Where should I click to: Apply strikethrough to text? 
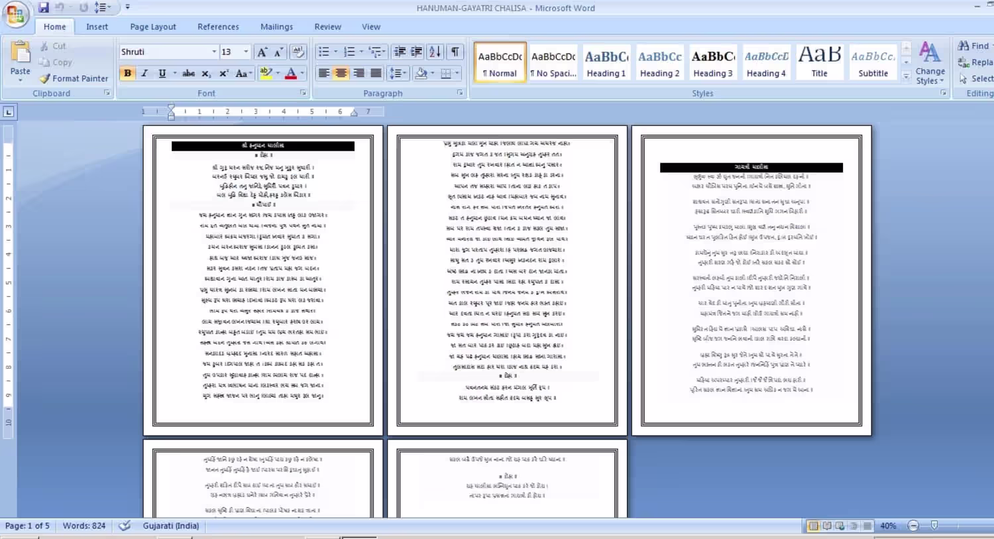click(x=189, y=74)
